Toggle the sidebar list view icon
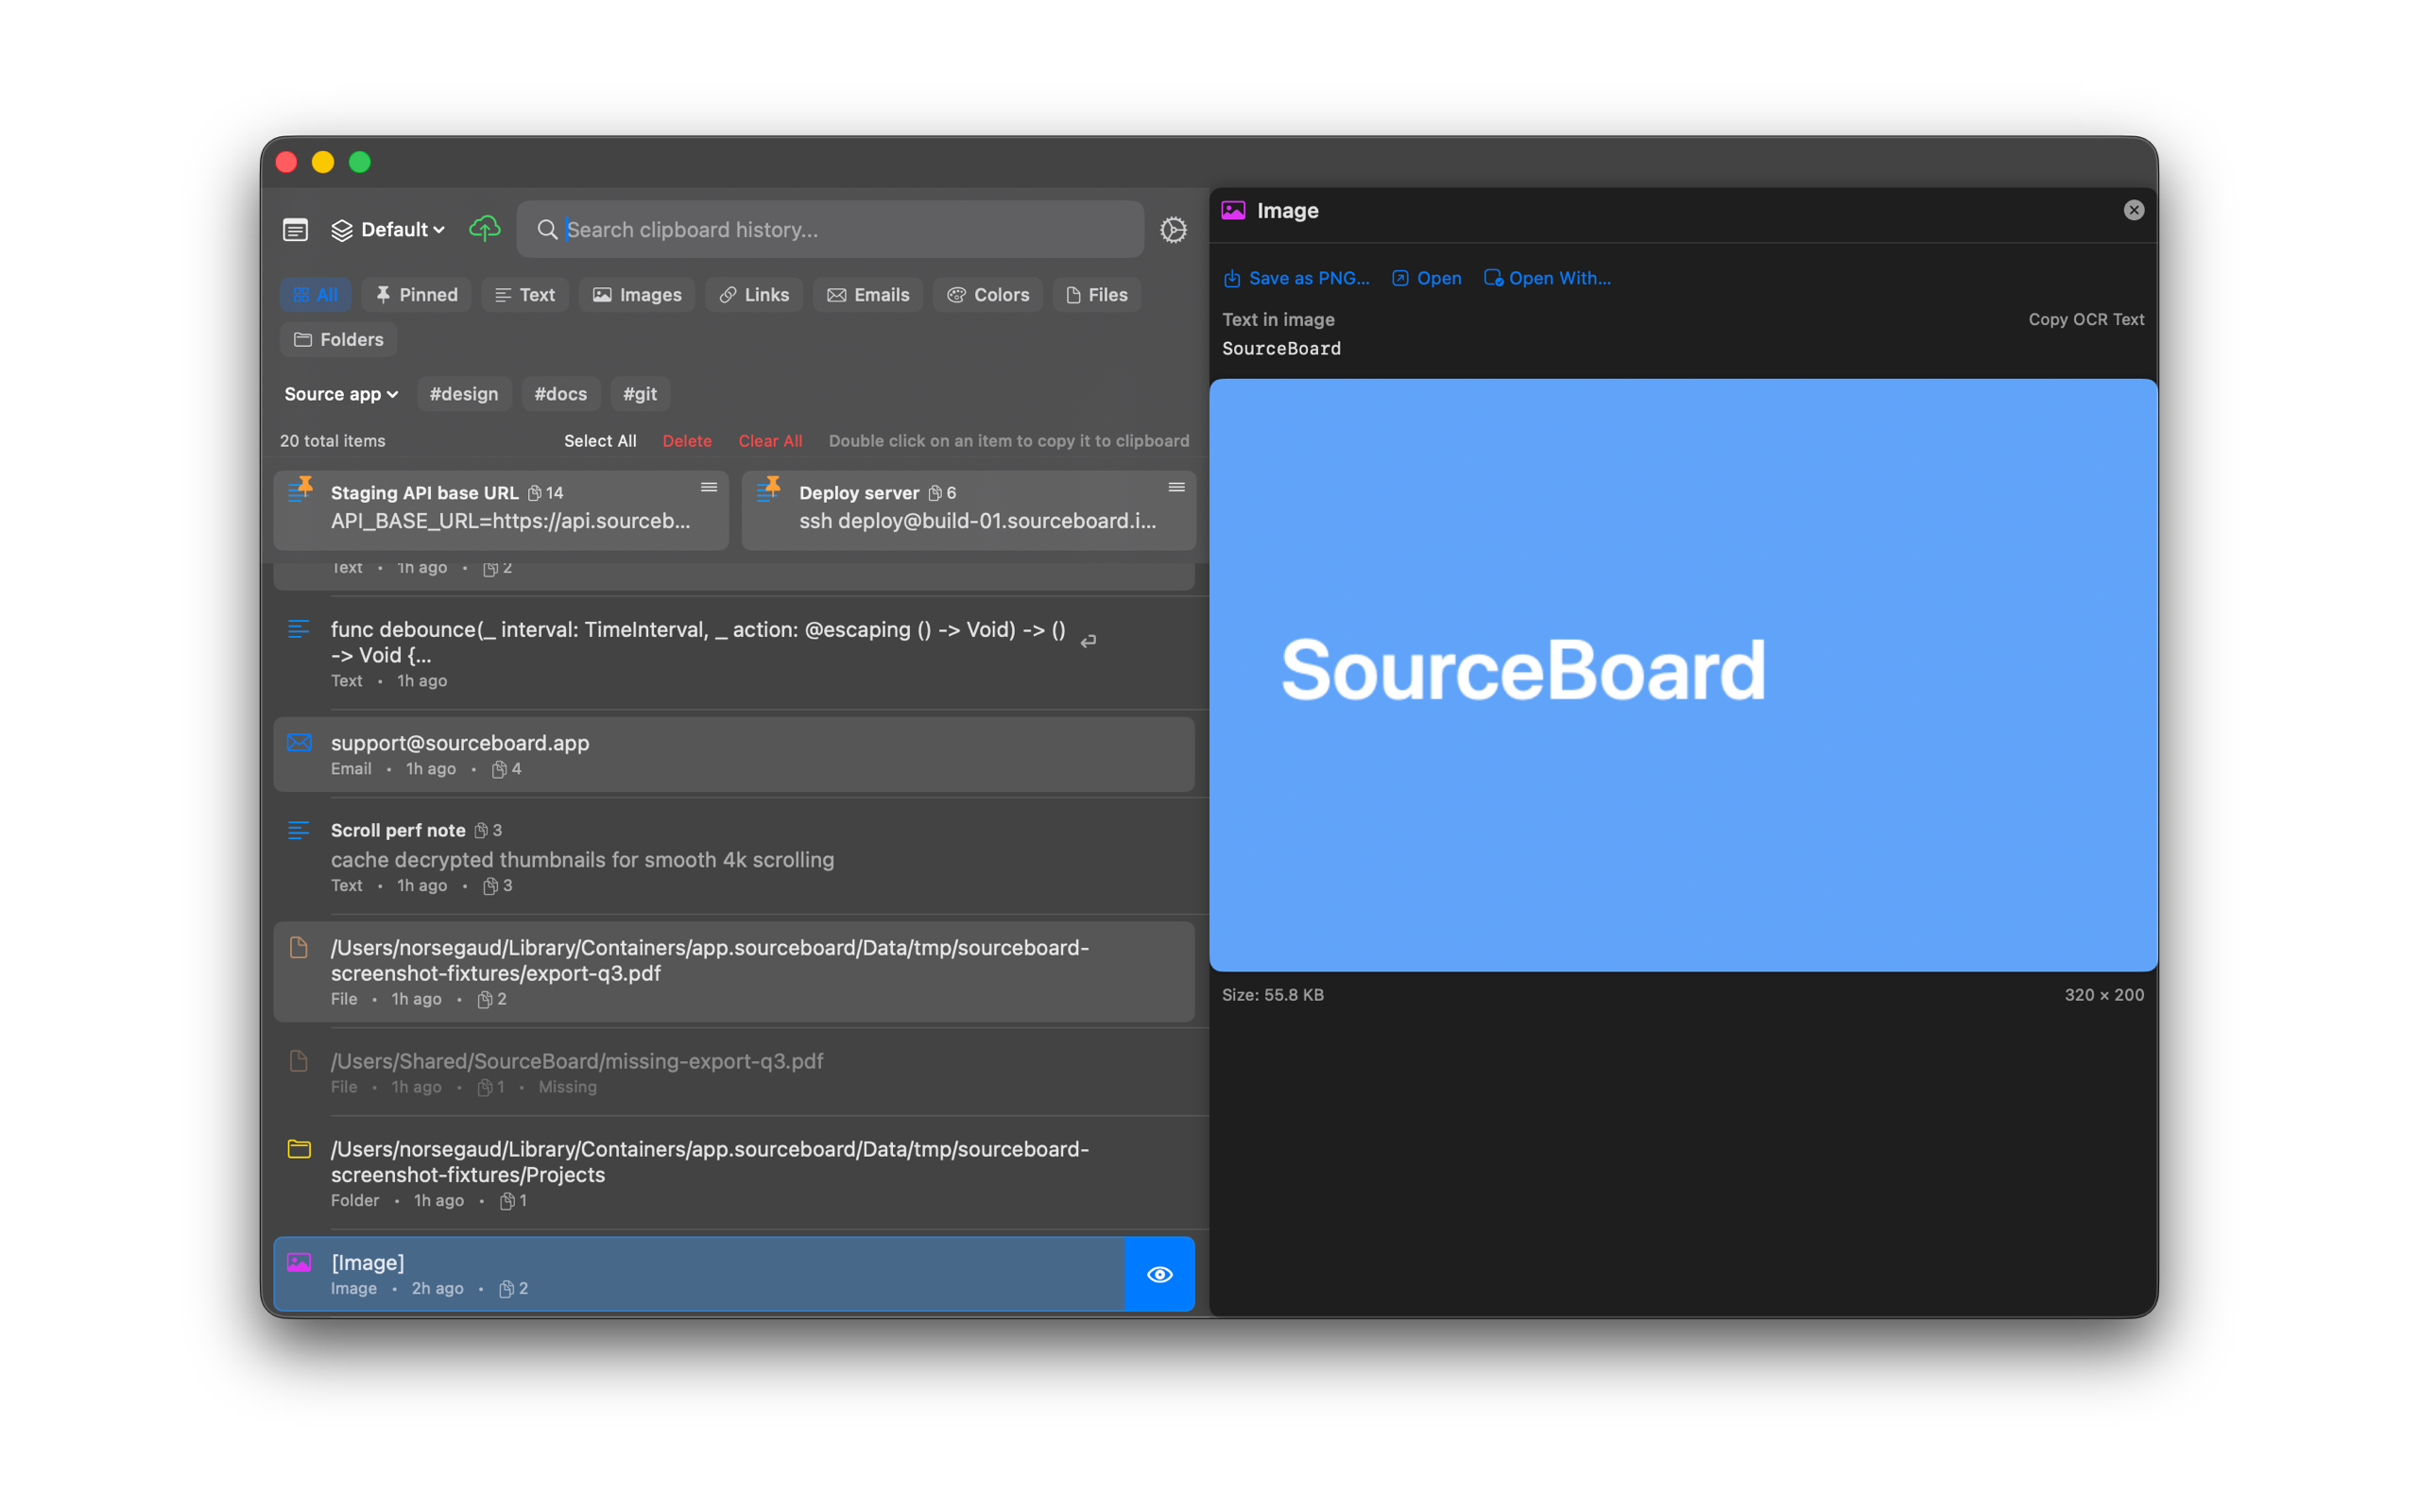This screenshot has width=2419, height=1512. tap(295, 229)
